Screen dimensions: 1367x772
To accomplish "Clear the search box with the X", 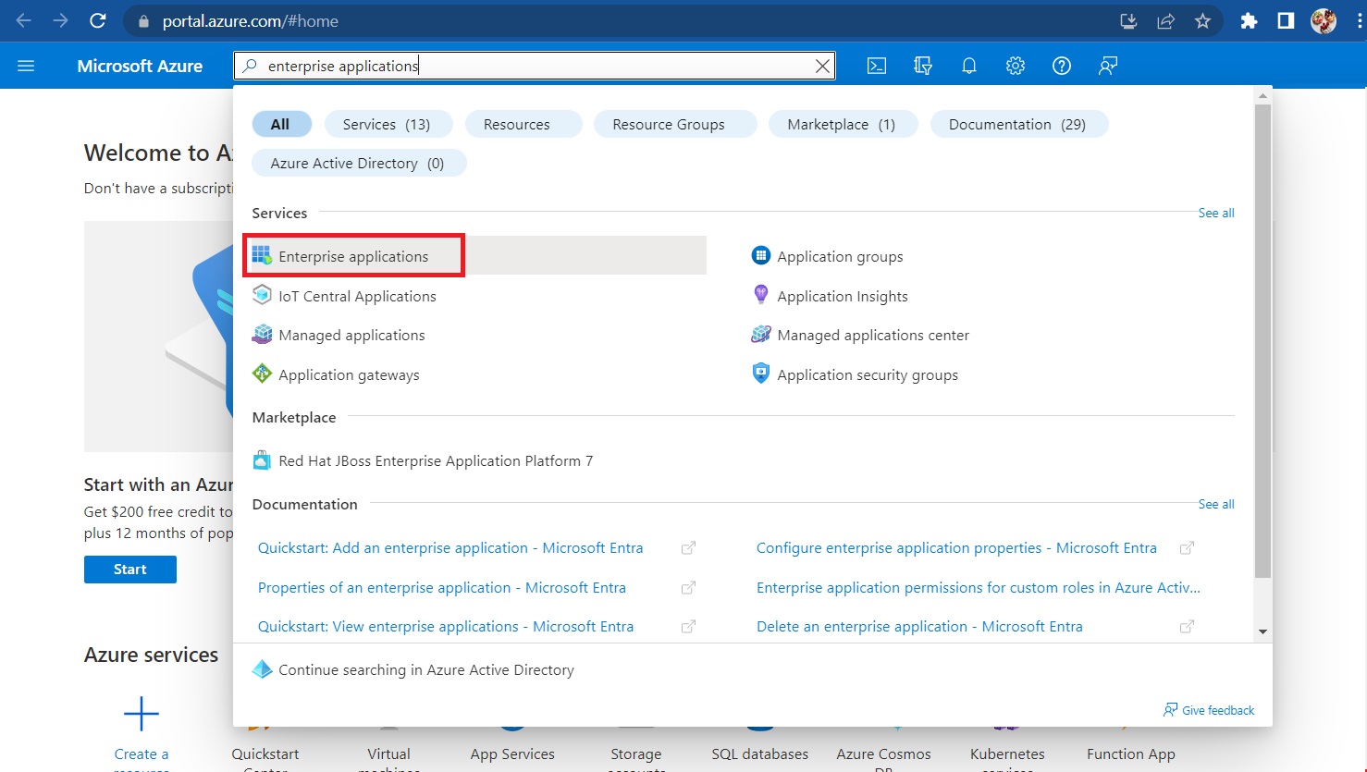I will click(x=821, y=65).
